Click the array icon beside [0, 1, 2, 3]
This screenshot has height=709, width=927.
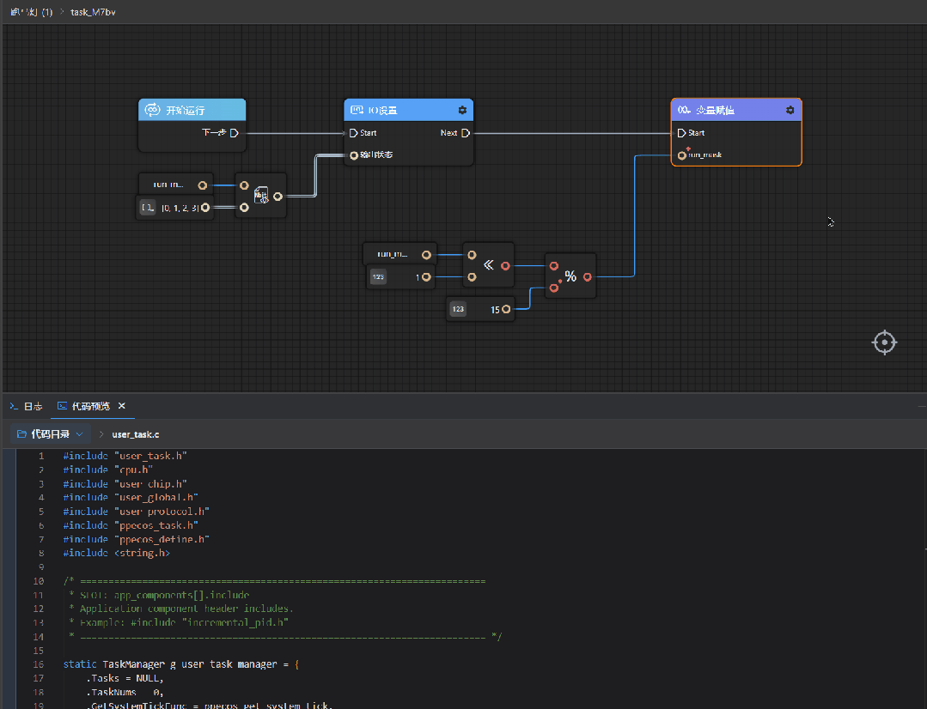[x=147, y=208]
